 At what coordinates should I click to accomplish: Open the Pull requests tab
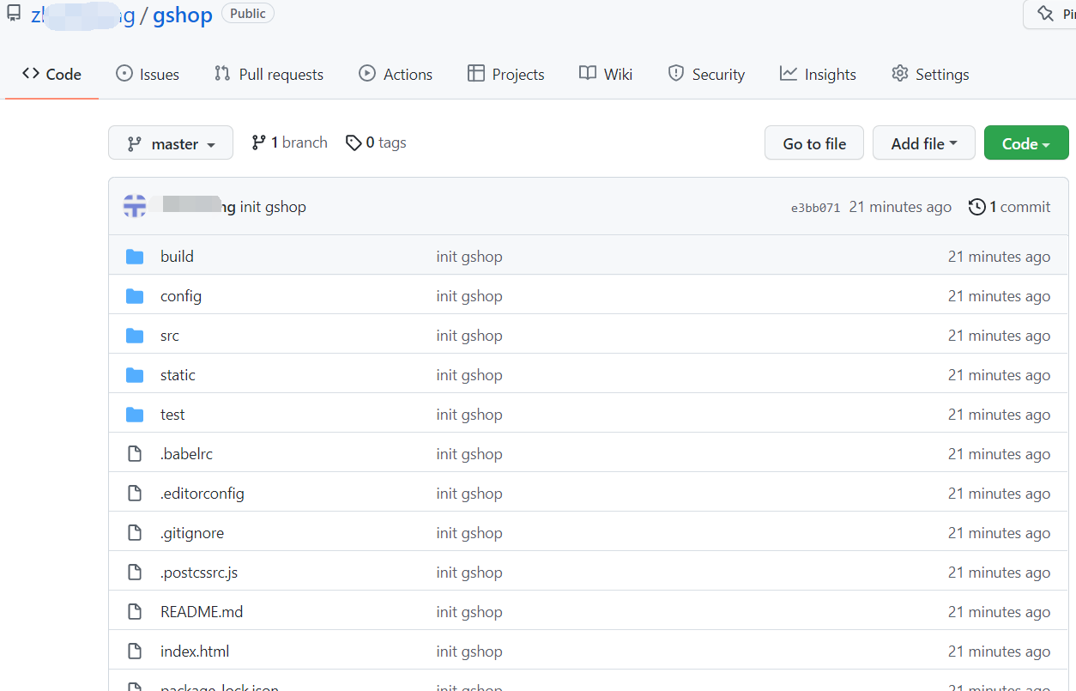coord(269,75)
